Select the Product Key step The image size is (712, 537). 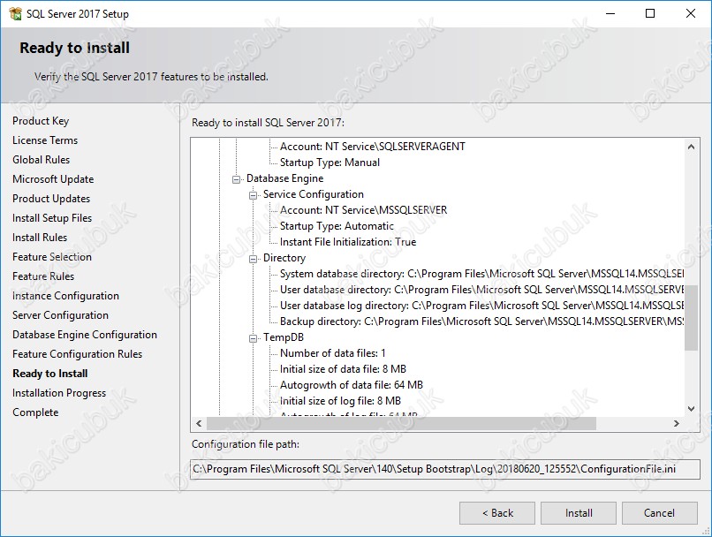41,121
